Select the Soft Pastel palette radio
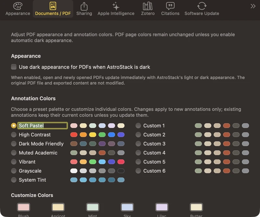This screenshot has height=217, width=260. (x=14, y=126)
